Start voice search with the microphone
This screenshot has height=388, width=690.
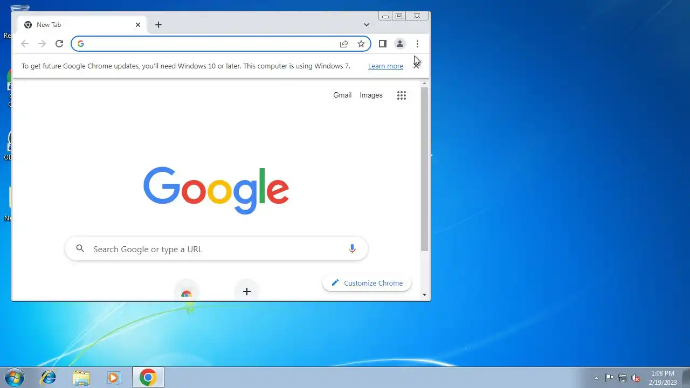click(x=352, y=249)
